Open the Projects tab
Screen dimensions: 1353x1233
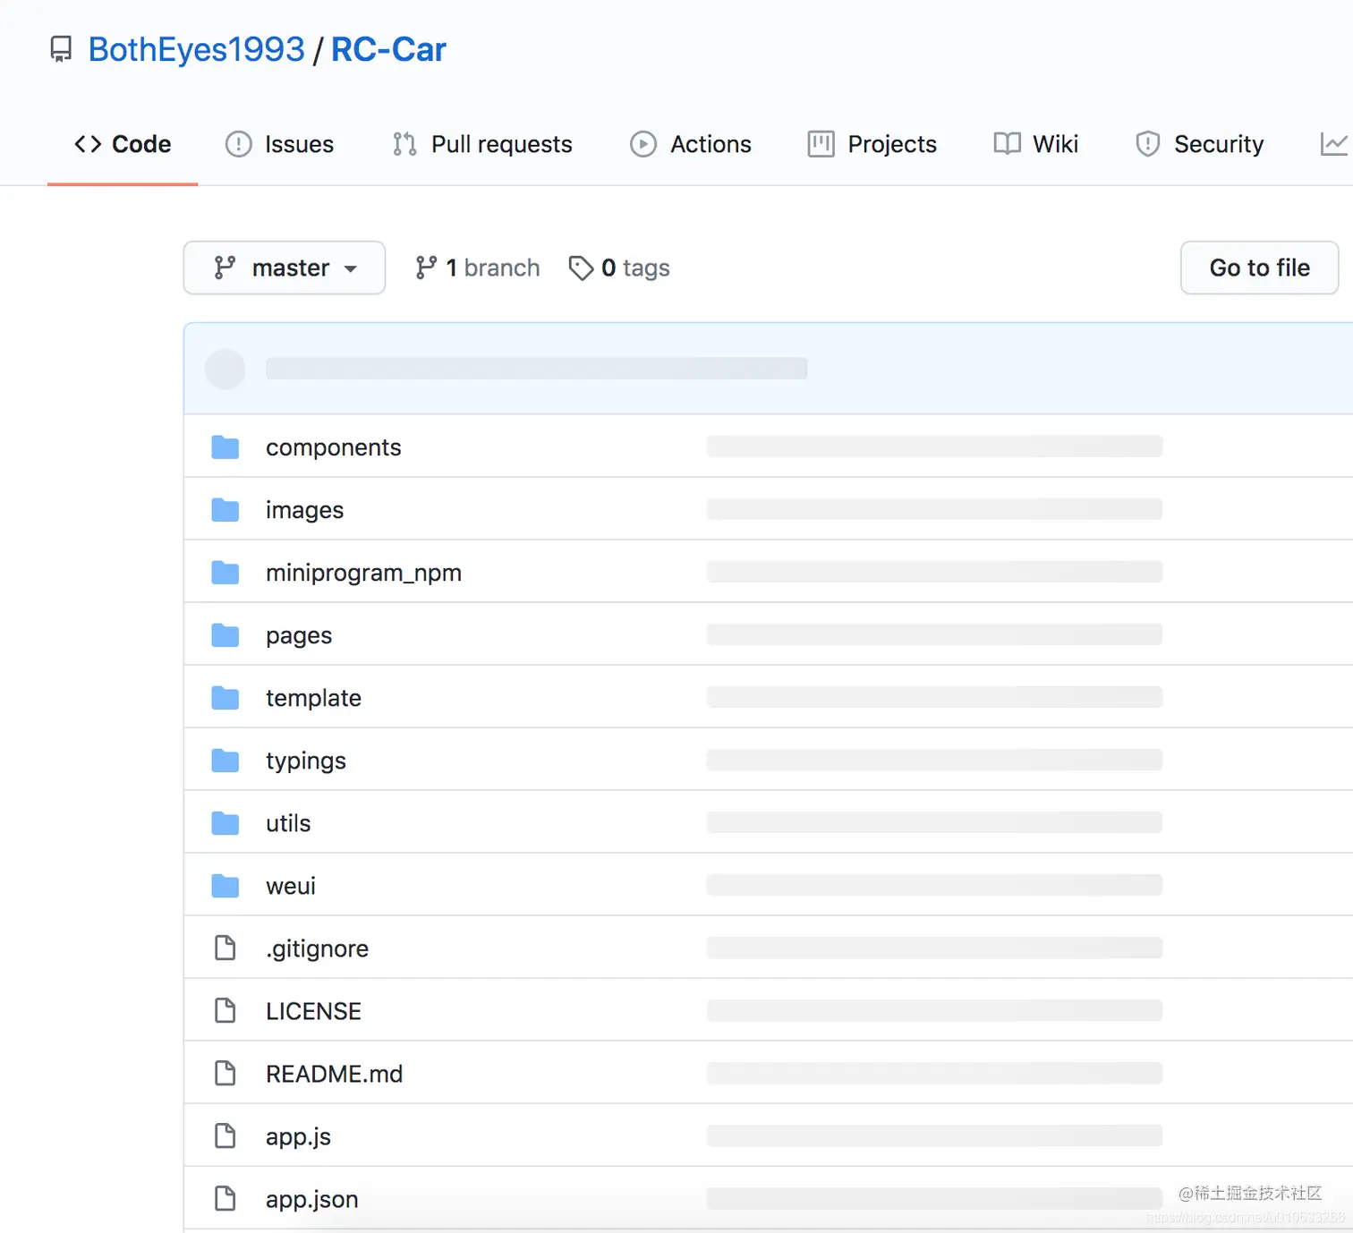tap(872, 144)
